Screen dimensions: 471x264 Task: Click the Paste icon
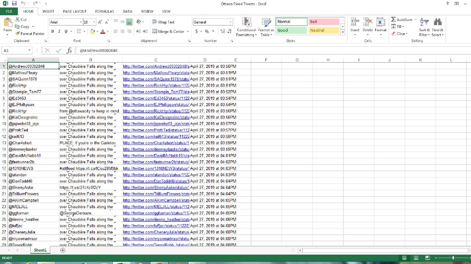click(7, 23)
